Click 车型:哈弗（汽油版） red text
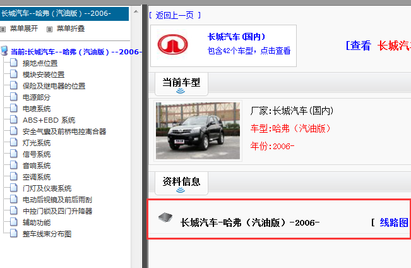This screenshot has width=411, height=268. 290,128
